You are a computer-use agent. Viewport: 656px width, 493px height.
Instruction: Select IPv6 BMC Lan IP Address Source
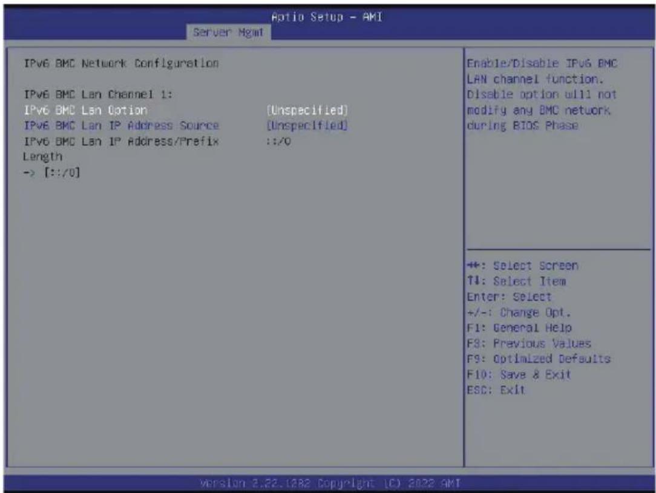(x=121, y=126)
